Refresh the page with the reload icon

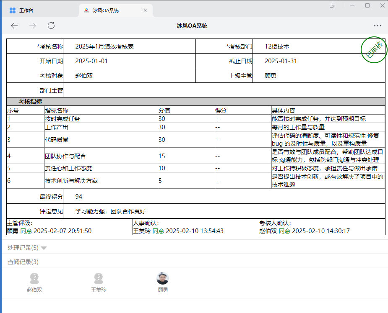(x=51, y=26)
